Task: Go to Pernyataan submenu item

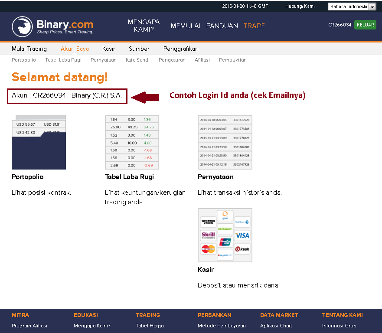Action: tap(104, 60)
